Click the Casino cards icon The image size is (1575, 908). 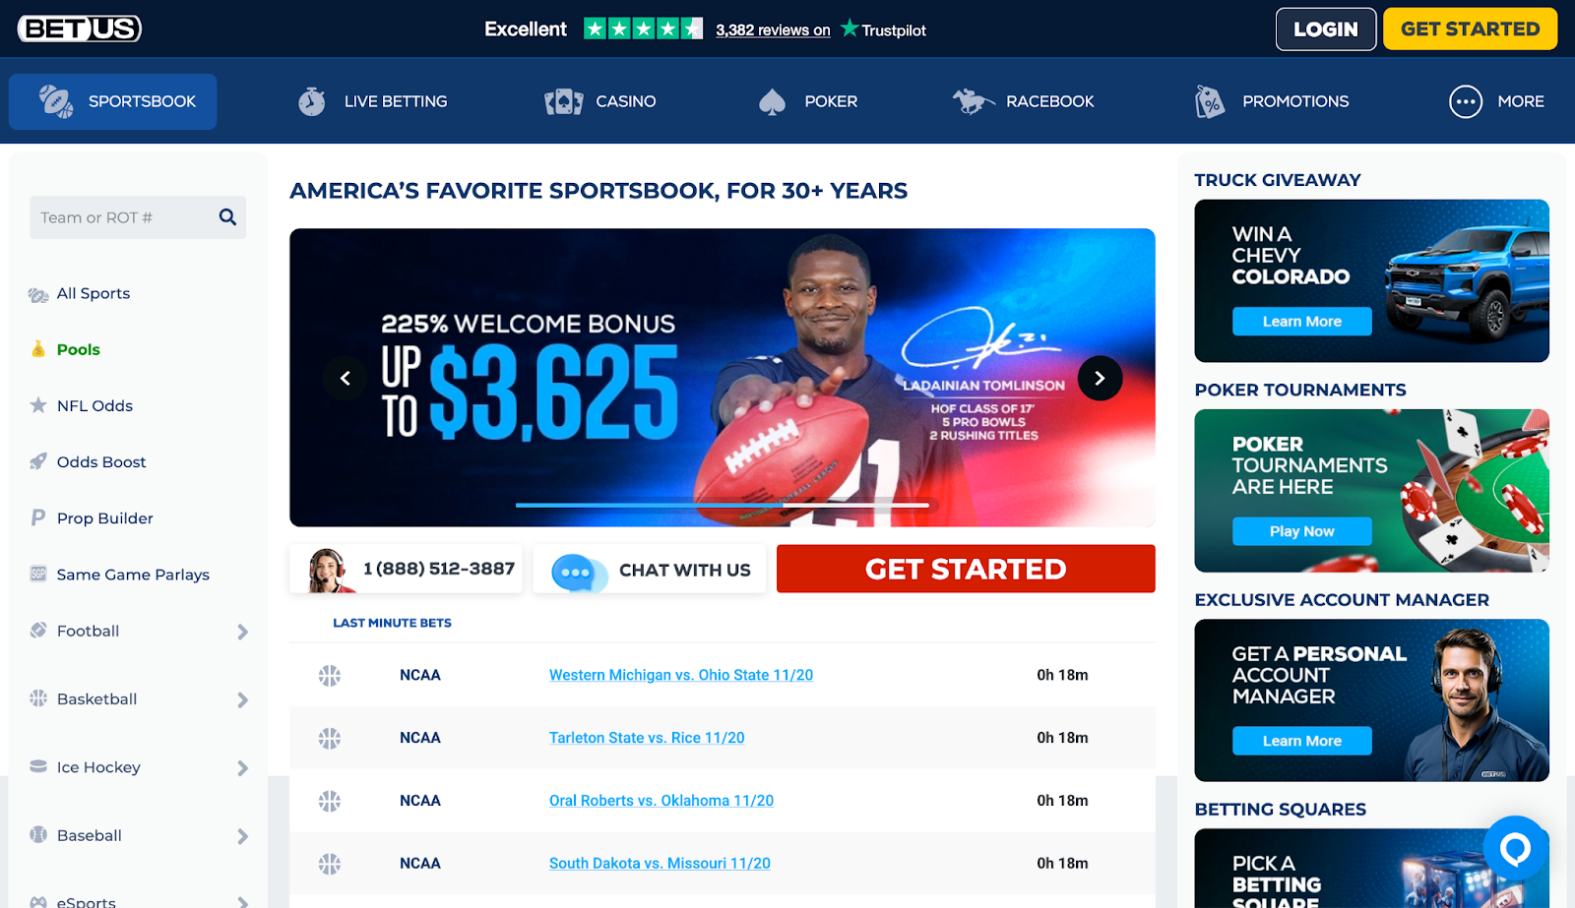click(564, 101)
